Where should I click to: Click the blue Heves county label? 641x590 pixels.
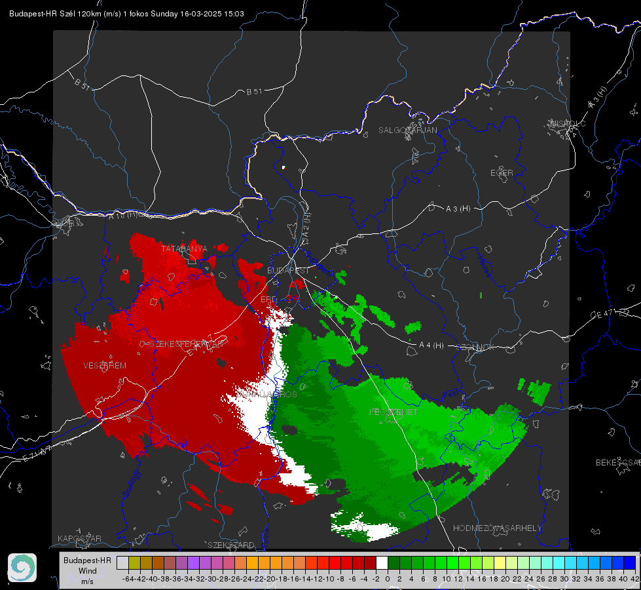pyautogui.click(x=484, y=267)
